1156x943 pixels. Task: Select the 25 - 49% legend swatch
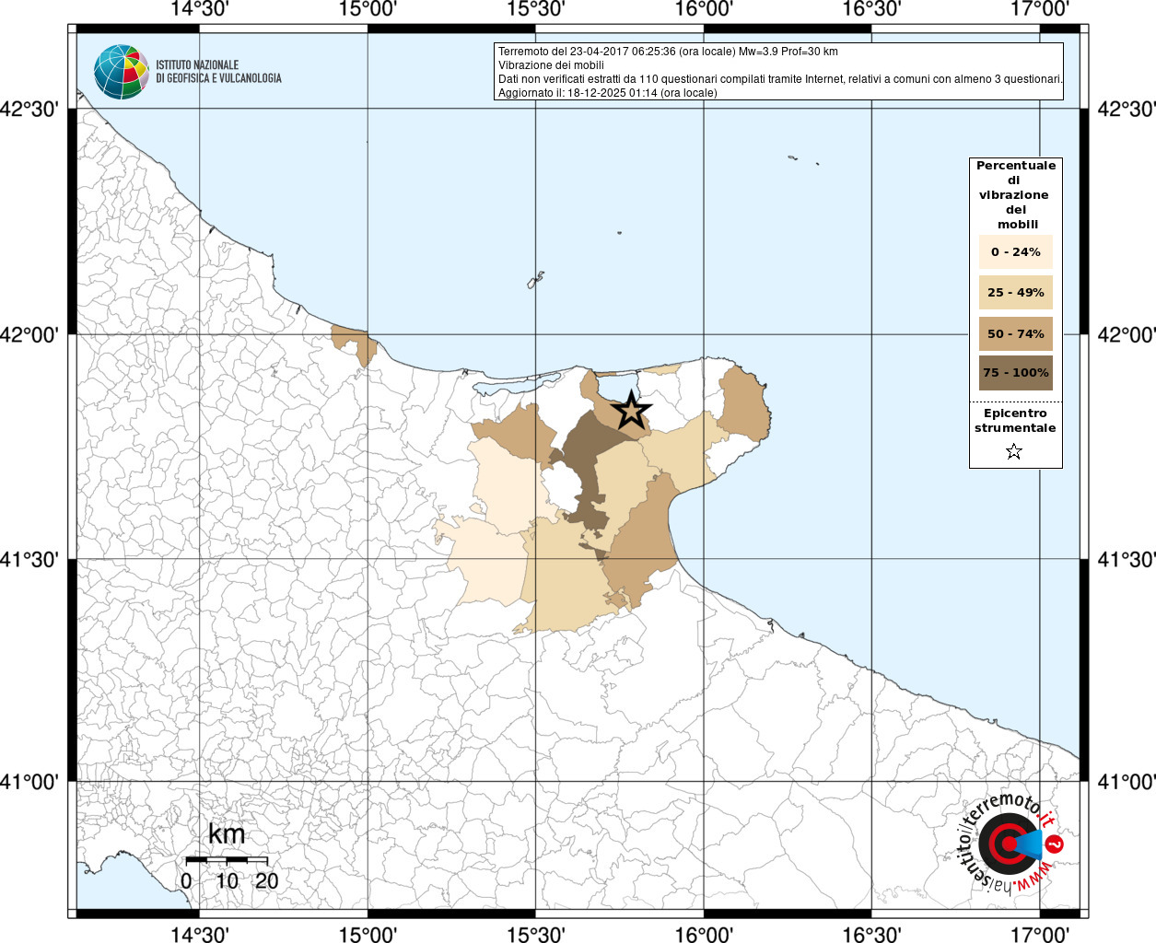click(1016, 292)
